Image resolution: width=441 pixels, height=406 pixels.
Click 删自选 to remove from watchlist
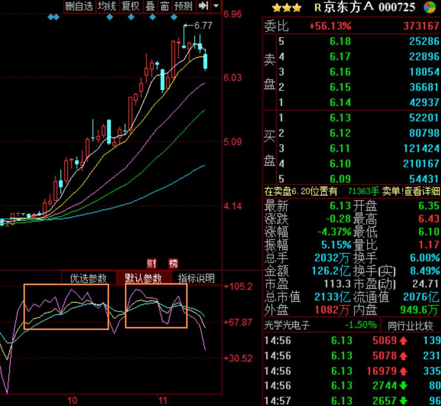pos(80,6)
